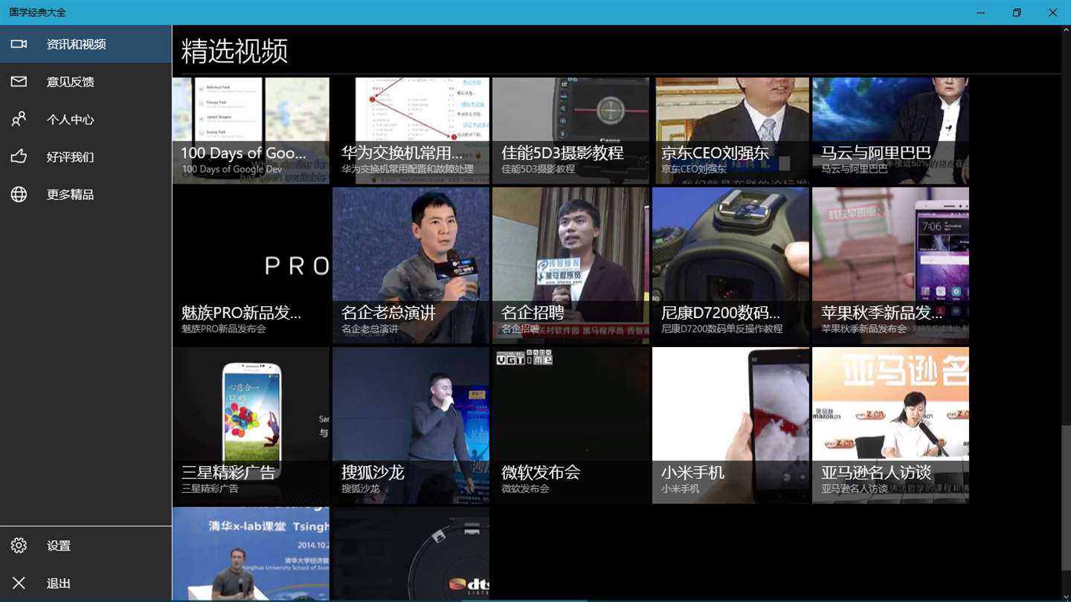This screenshot has width=1071, height=602.
Task: Click the video camera icon beside 资讯和视频
Action: tap(19, 44)
